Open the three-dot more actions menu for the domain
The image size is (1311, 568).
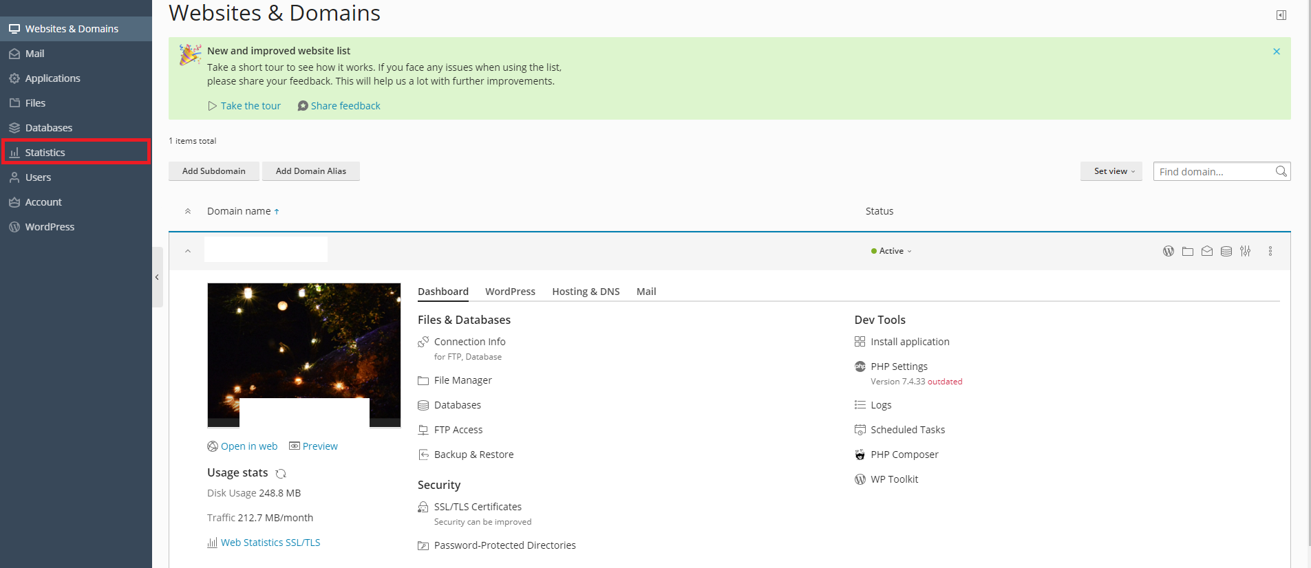tap(1270, 251)
